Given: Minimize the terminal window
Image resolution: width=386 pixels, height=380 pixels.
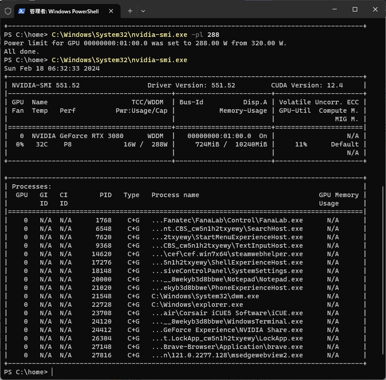Looking at the screenshot, I should coord(334,9).
